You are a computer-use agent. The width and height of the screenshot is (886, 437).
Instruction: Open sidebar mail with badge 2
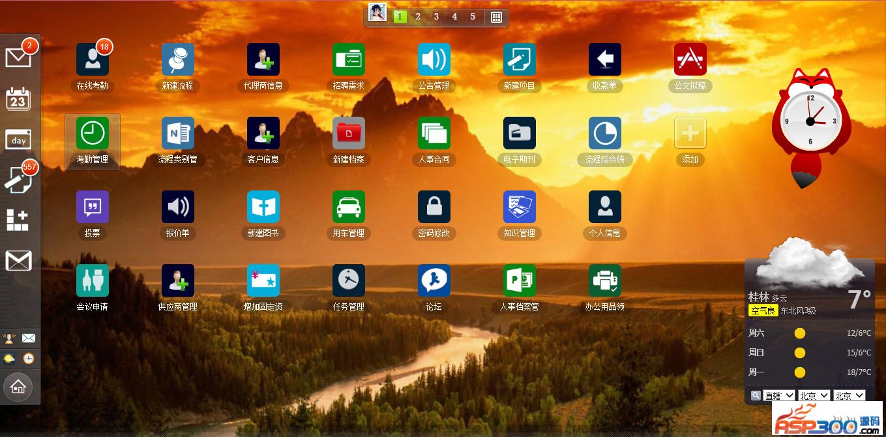pyautogui.click(x=18, y=57)
